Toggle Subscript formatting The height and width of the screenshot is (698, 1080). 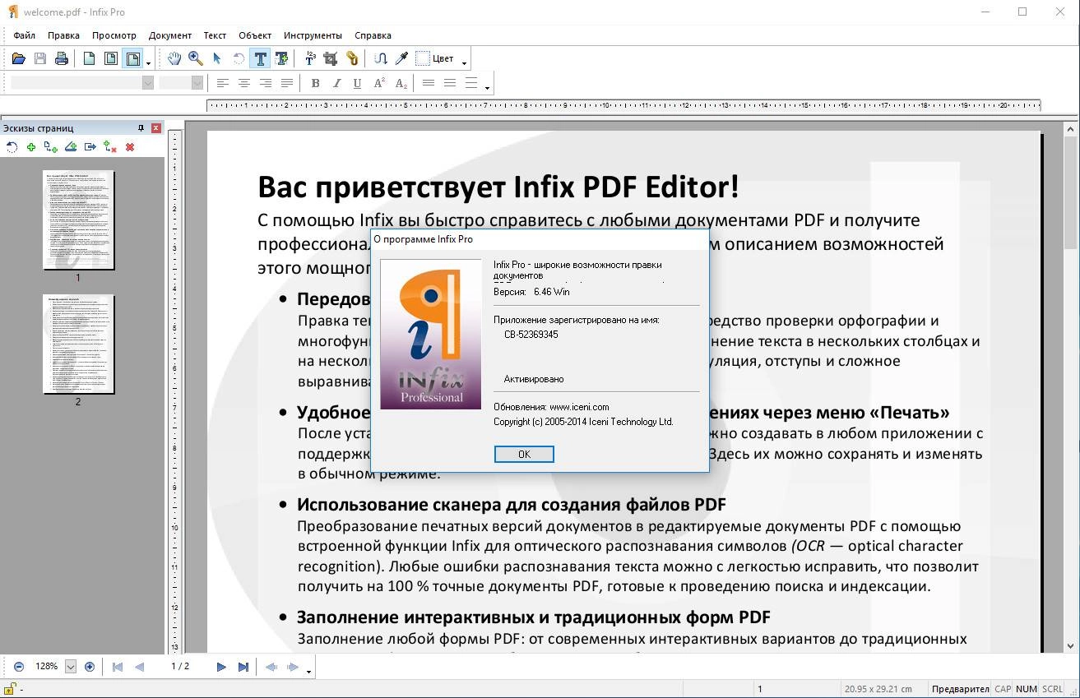(401, 83)
